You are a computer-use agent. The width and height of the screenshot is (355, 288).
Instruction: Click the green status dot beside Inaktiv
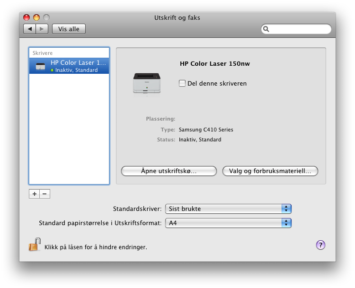pyautogui.click(x=52, y=70)
